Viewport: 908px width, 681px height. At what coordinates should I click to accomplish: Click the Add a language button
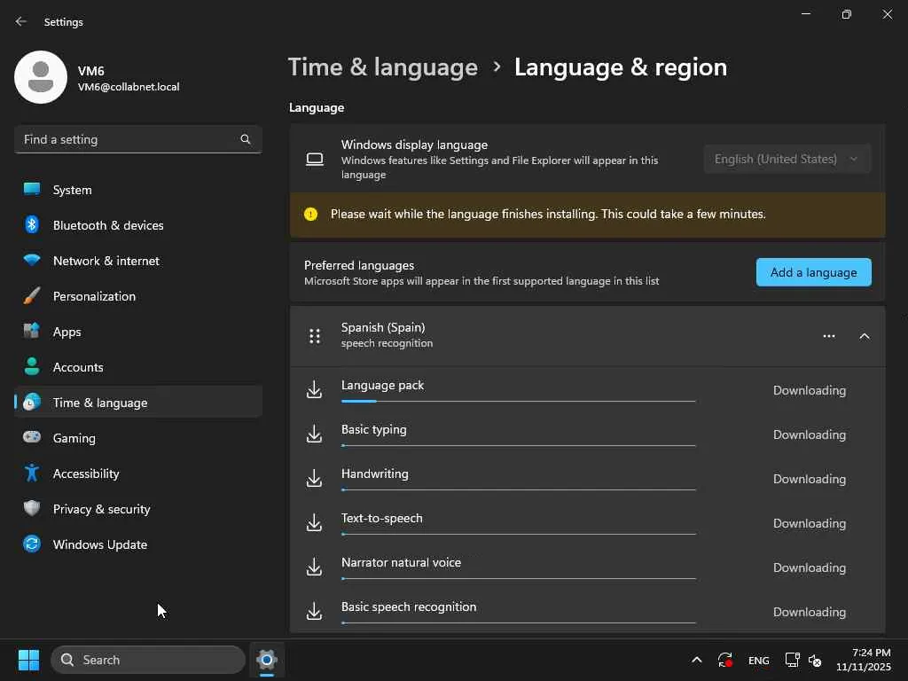813,272
